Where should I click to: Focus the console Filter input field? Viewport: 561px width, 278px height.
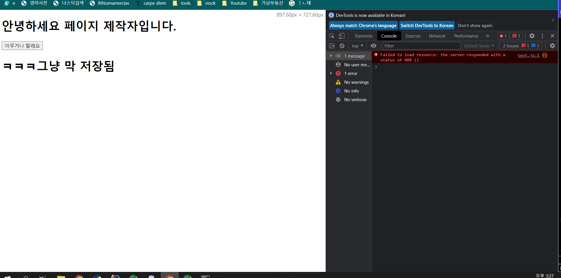[x=421, y=46]
